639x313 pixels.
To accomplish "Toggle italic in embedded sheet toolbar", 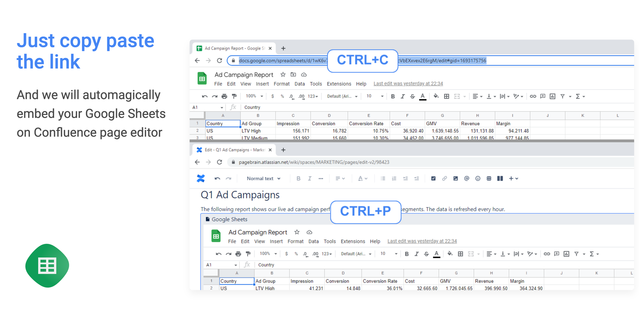I will click(416, 254).
